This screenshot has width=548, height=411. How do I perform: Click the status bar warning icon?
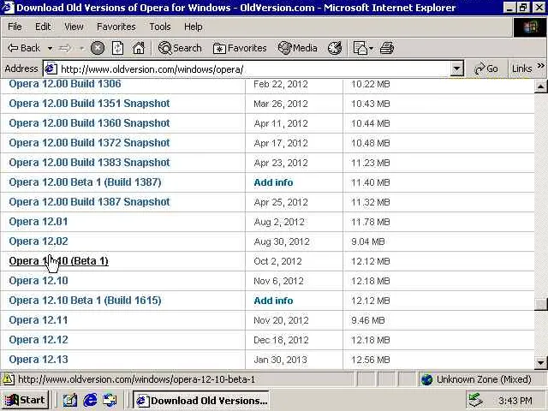click(9, 379)
